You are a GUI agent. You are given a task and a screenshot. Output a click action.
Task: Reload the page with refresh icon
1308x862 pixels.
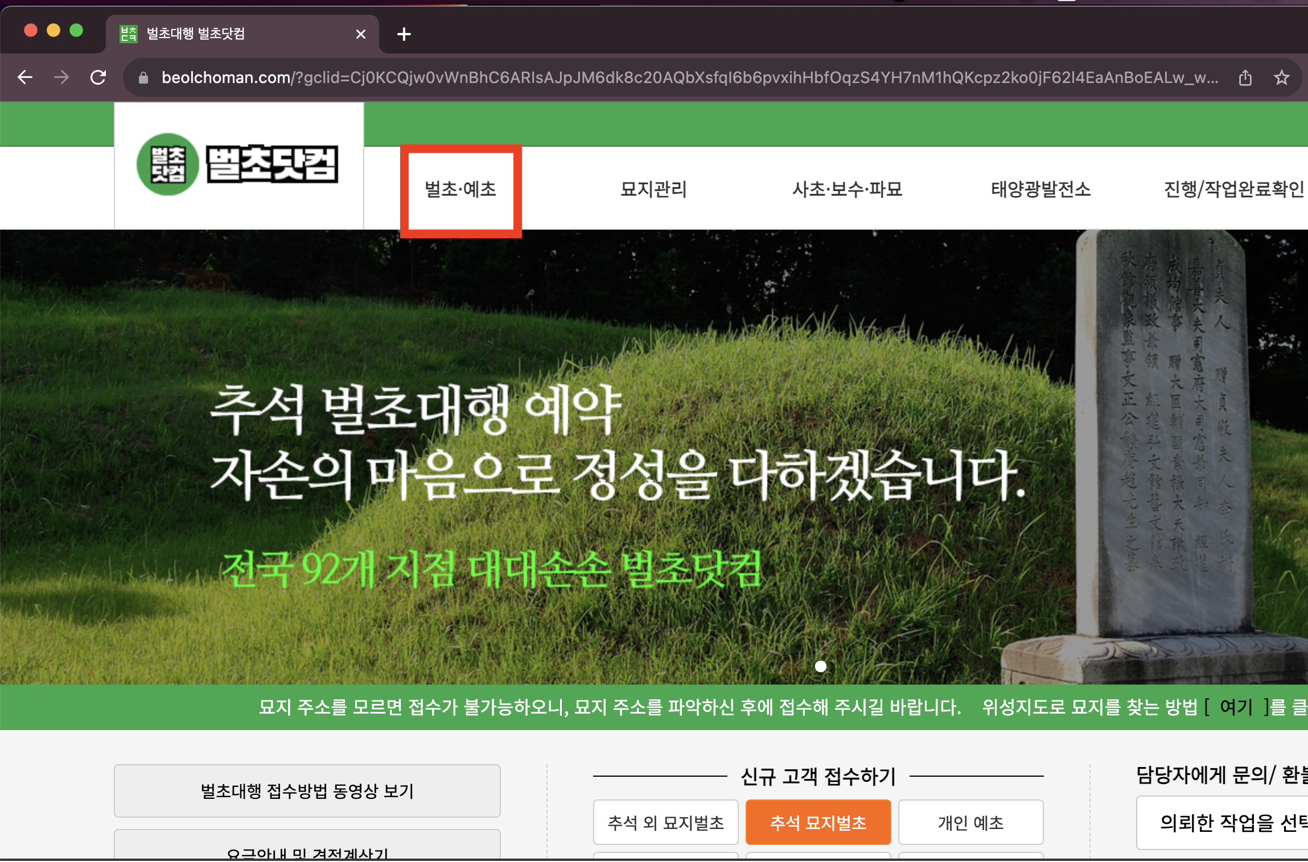98,77
